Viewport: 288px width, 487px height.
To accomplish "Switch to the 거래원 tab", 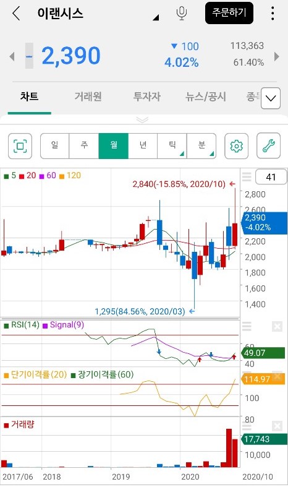I will coord(88,97).
